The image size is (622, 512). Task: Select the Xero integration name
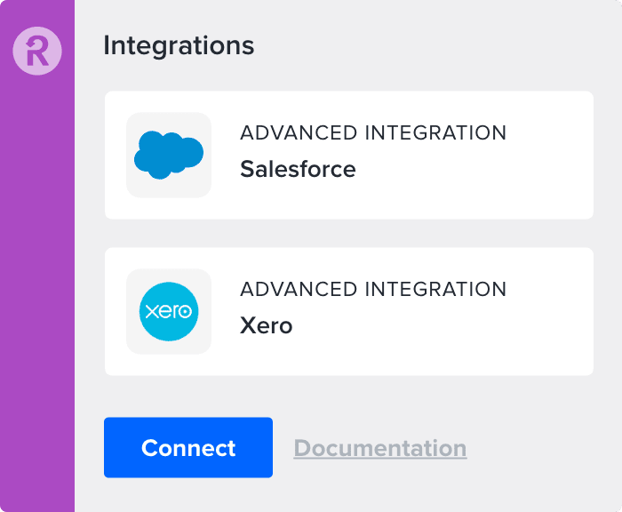[267, 326]
